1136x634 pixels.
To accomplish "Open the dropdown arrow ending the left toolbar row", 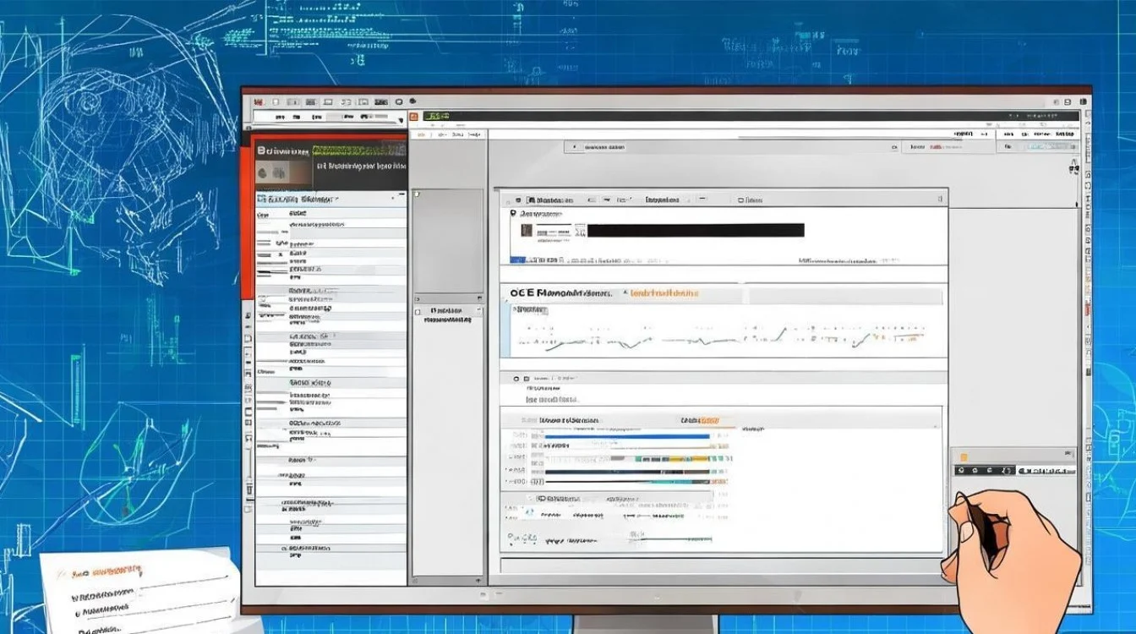I will (x=401, y=120).
